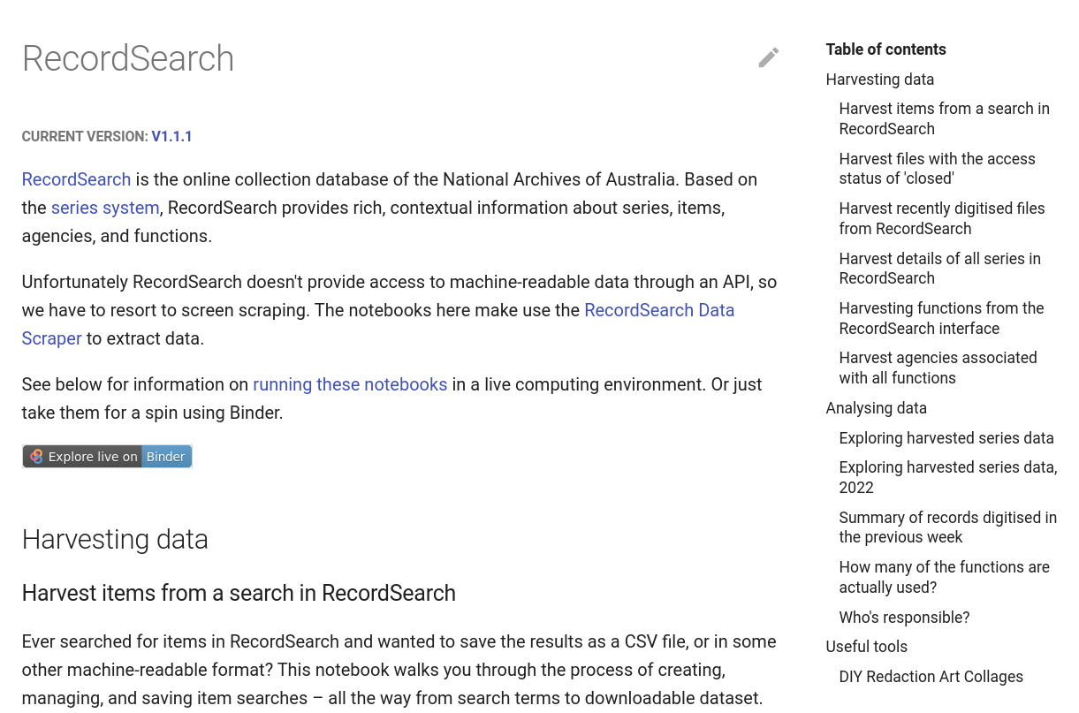Viewport: 1079px width, 713px height.
Task: Go to the running these notebooks link
Action: 350,384
